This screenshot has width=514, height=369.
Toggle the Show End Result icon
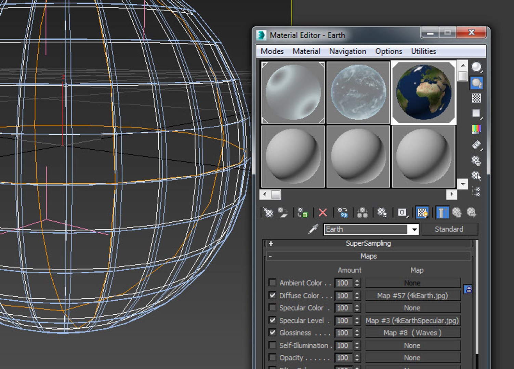pos(442,213)
